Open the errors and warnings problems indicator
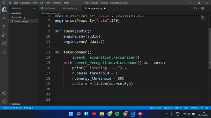Viewport: 211px width, 118px height. pos(29,108)
